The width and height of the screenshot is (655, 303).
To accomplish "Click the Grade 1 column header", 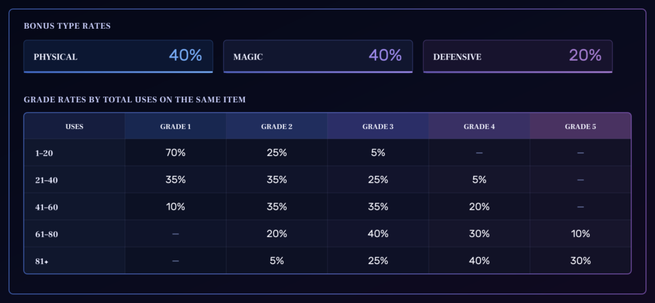I will click(x=175, y=126).
